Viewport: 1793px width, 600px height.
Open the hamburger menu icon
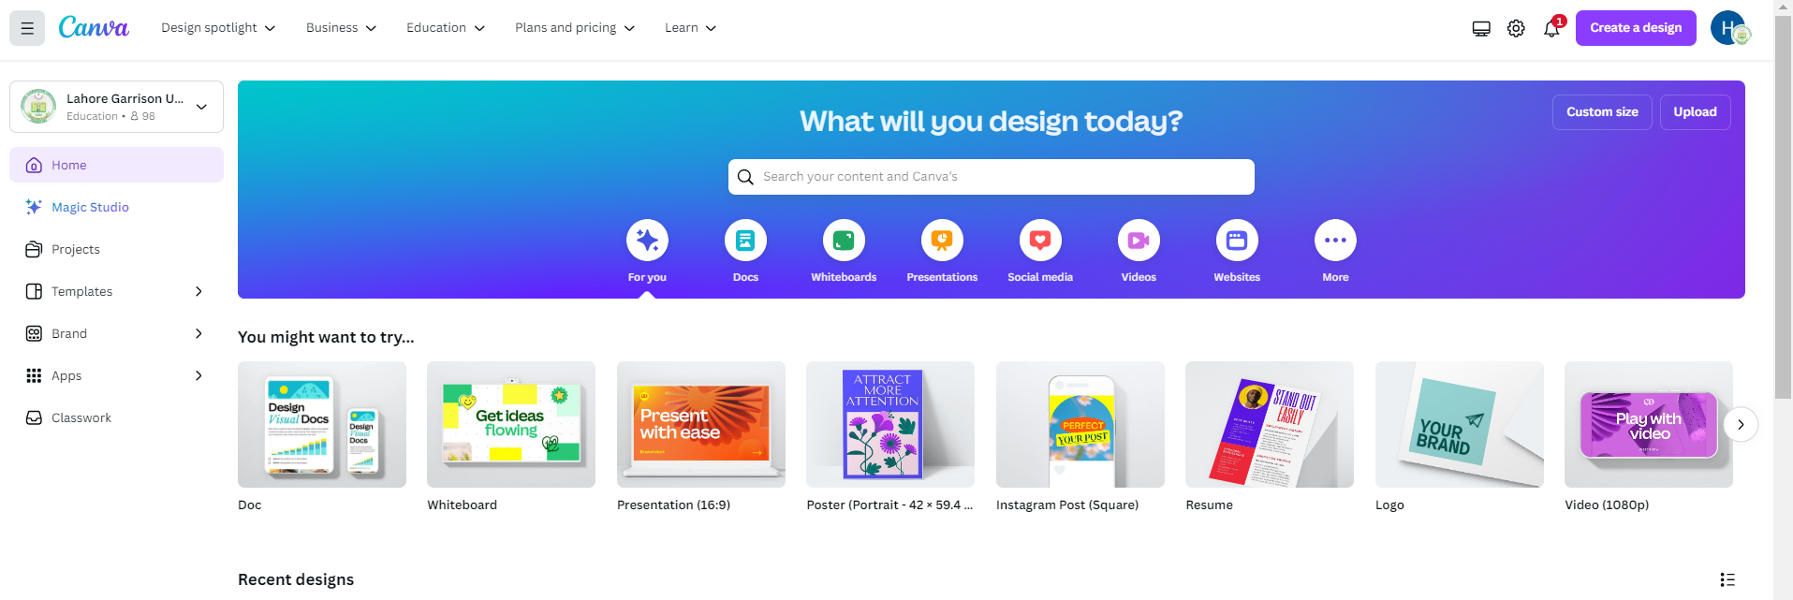pyautogui.click(x=27, y=28)
